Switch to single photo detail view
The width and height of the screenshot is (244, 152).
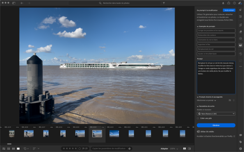point(18,149)
